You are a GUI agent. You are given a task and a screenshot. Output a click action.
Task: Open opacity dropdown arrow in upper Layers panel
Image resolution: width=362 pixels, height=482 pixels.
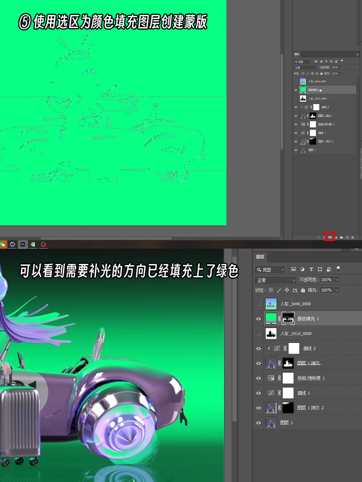pos(341,67)
